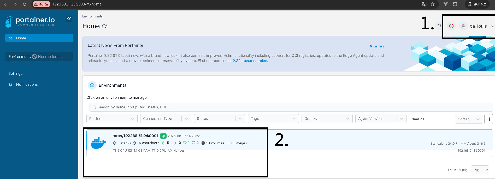Open the Sort By dropdown
The width and height of the screenshot is (495, 179).
click(469, 119)
